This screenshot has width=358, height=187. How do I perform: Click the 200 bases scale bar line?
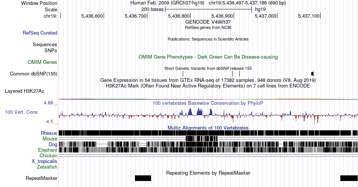pos(208,9)
